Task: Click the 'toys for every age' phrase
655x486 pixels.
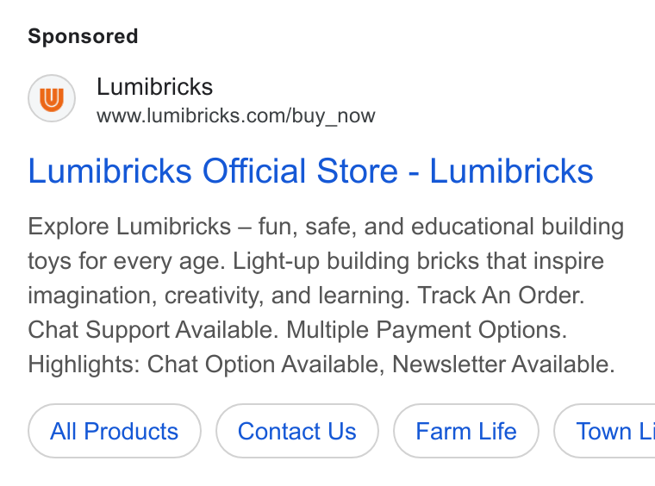Action: pos(127,261)
